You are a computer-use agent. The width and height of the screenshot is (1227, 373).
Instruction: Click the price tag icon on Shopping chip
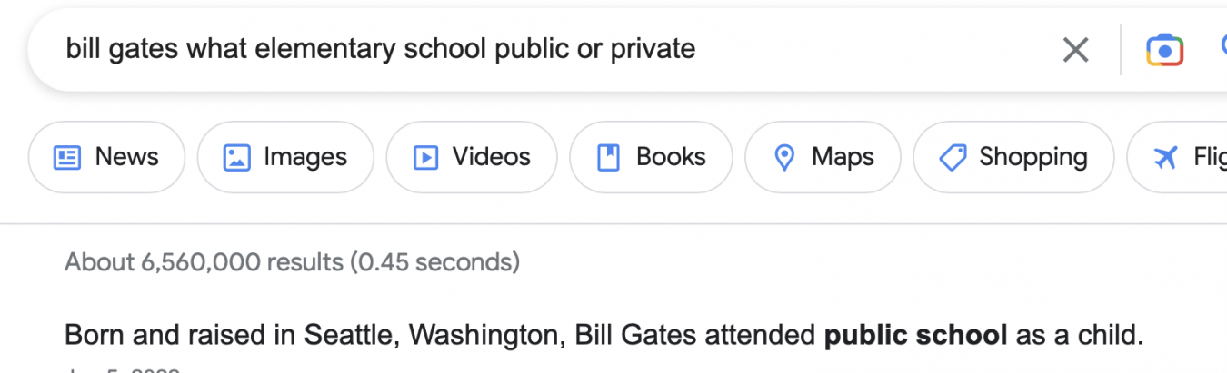pyautogui.click(x=952, y=158)
